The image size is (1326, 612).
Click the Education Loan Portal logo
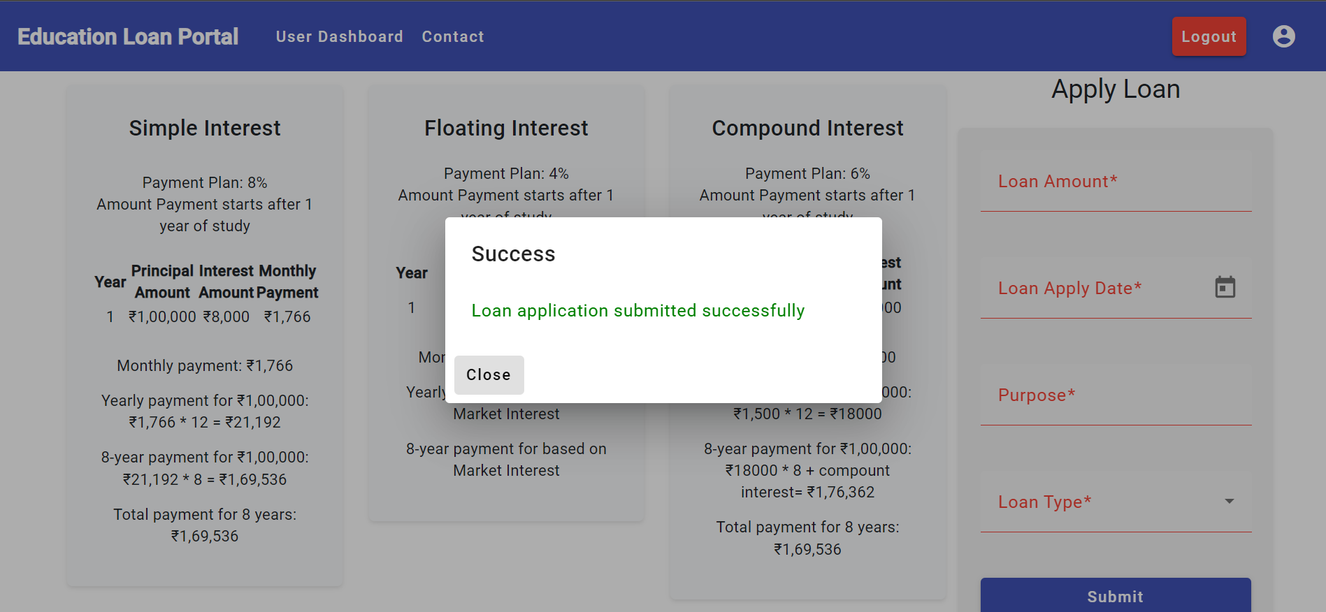[127, 36]
